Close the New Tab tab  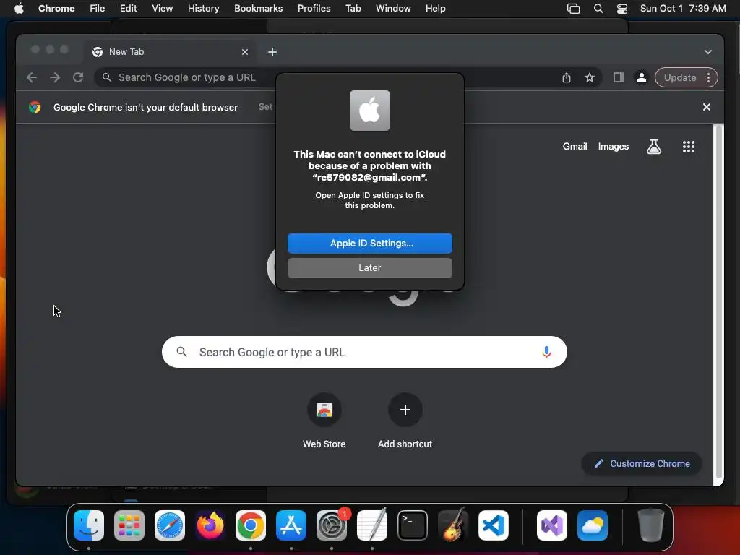click(x=244, y=52)
